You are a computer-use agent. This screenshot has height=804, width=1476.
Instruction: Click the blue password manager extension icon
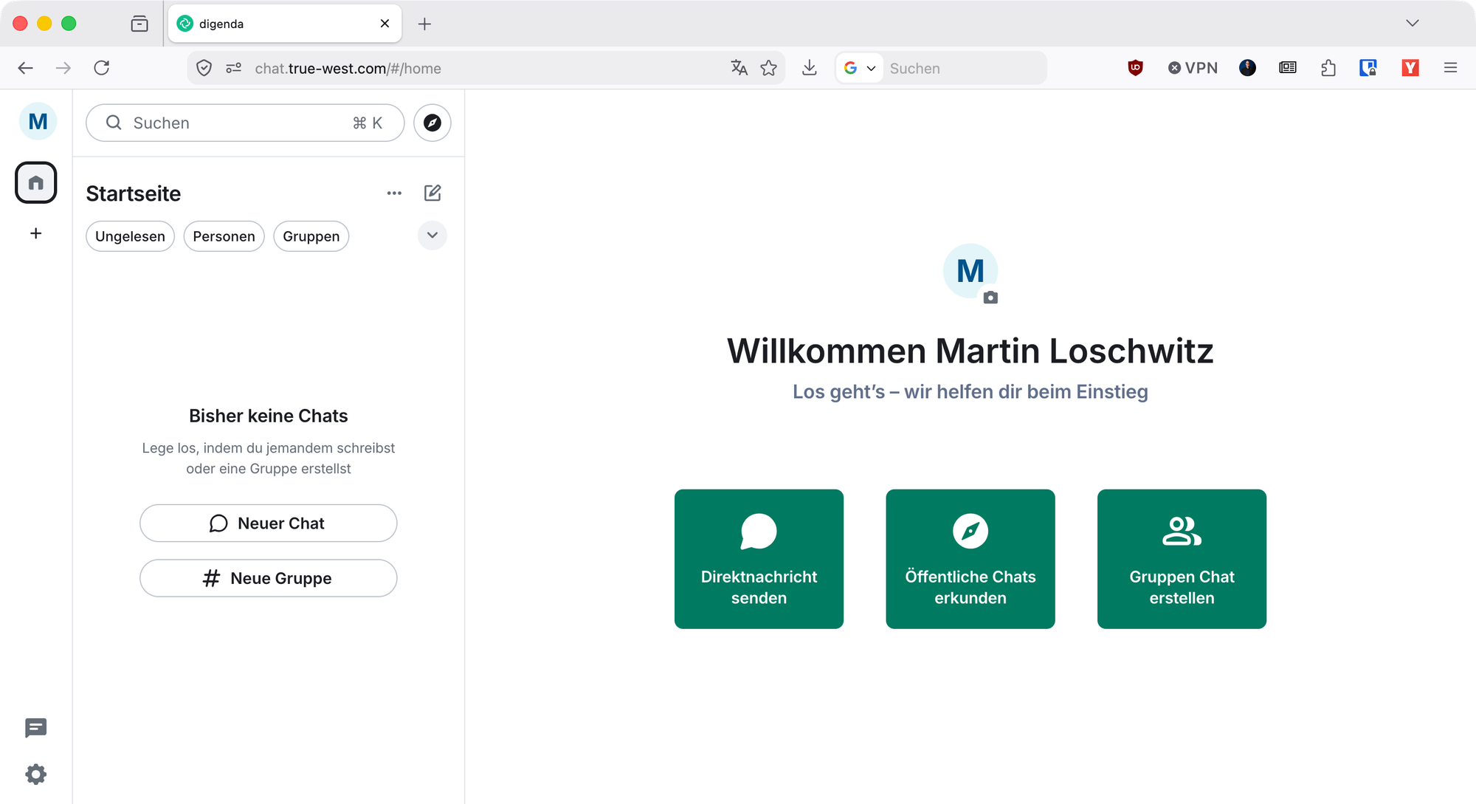pyautogui.click(x=1368, y=68)
